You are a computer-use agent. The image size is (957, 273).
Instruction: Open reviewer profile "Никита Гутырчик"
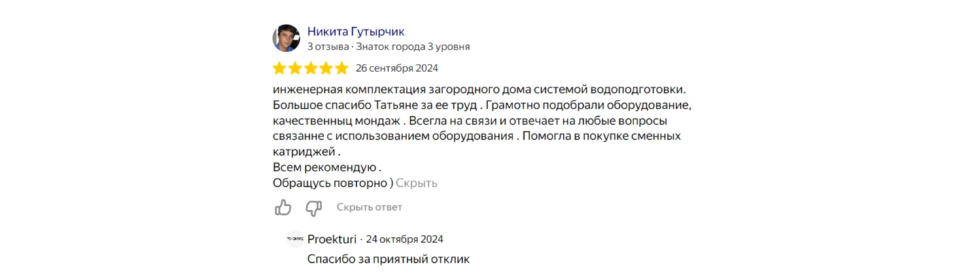356,31
